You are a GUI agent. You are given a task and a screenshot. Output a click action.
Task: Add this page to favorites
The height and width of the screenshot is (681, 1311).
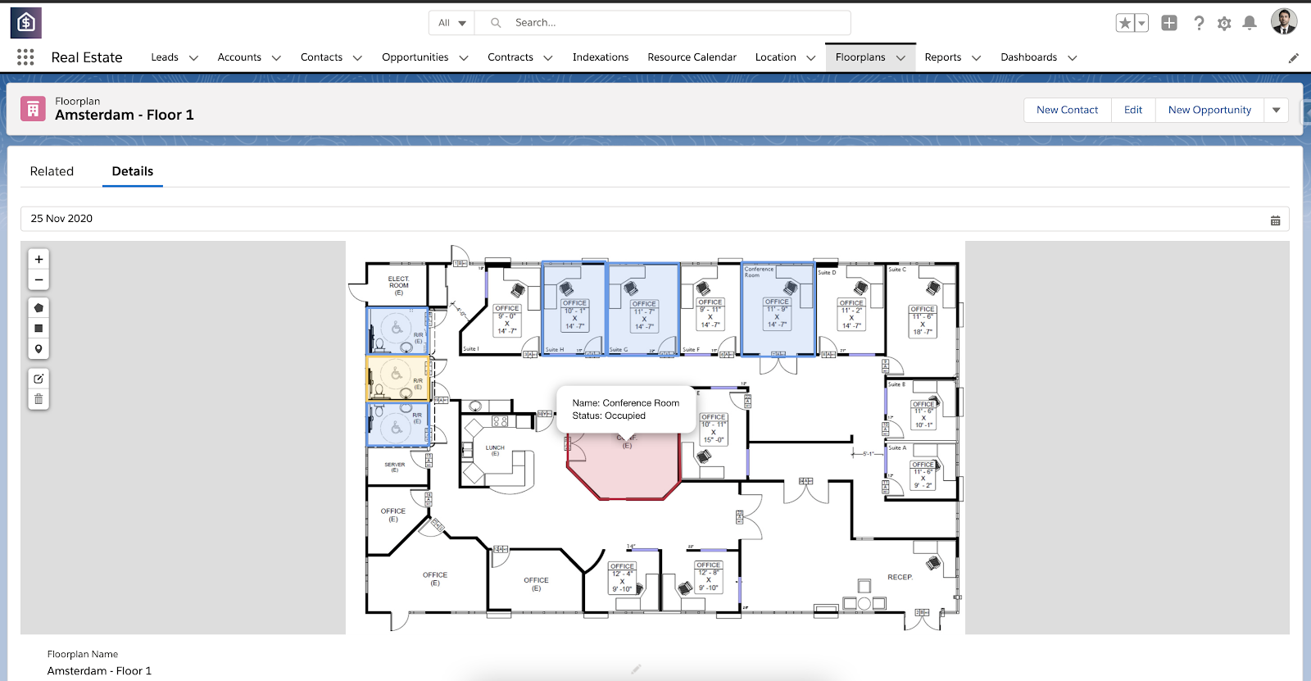[x=1125, y=23]
